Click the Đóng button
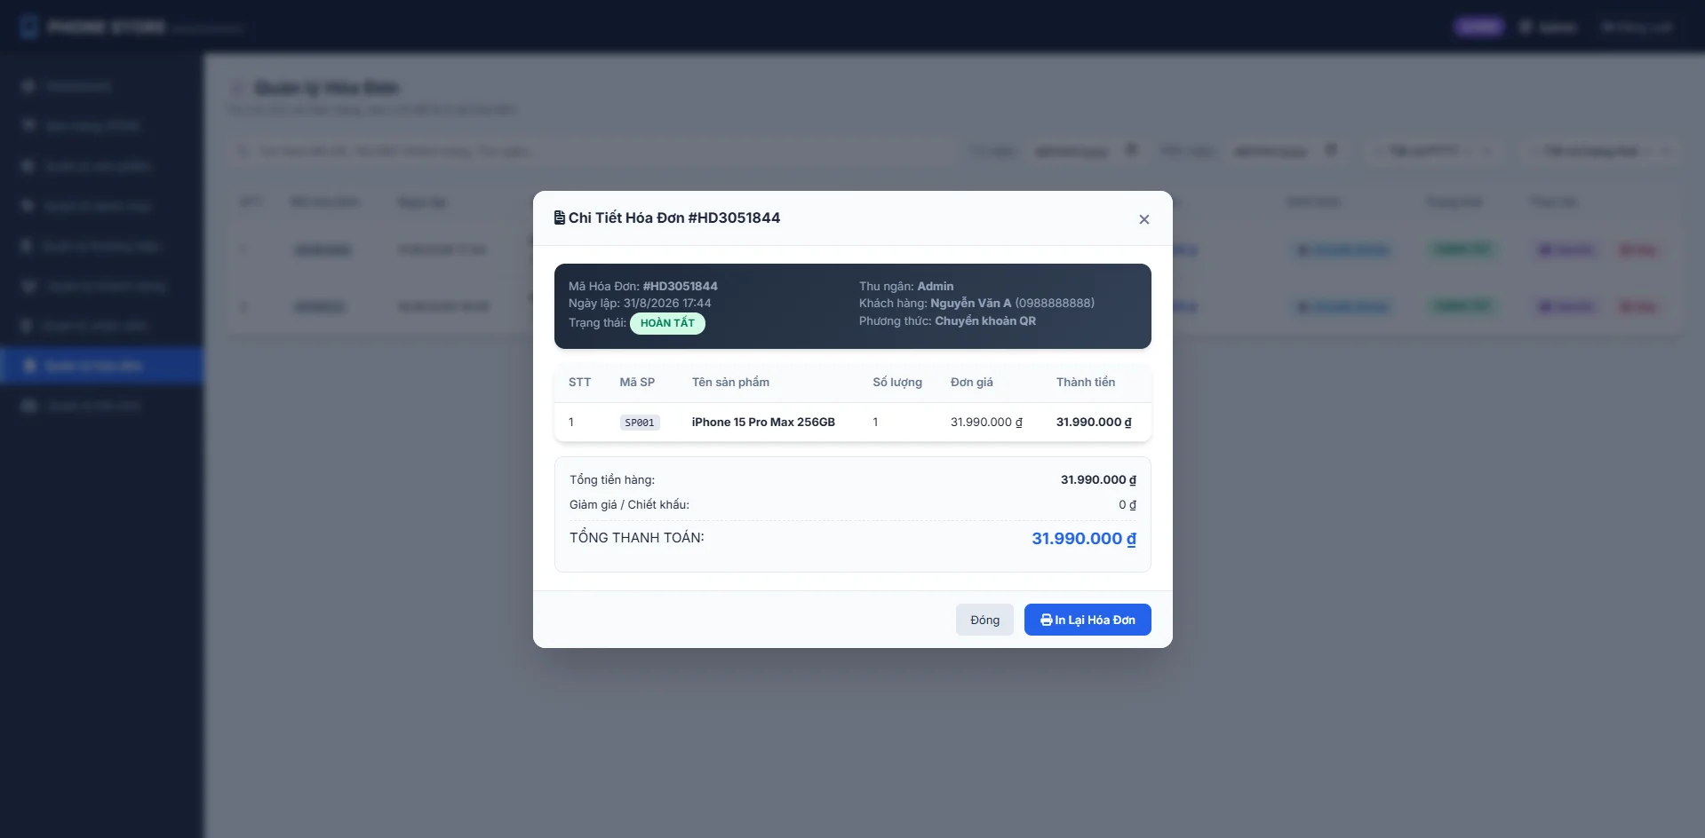The image size is (1705, 838). pos(984,620)
